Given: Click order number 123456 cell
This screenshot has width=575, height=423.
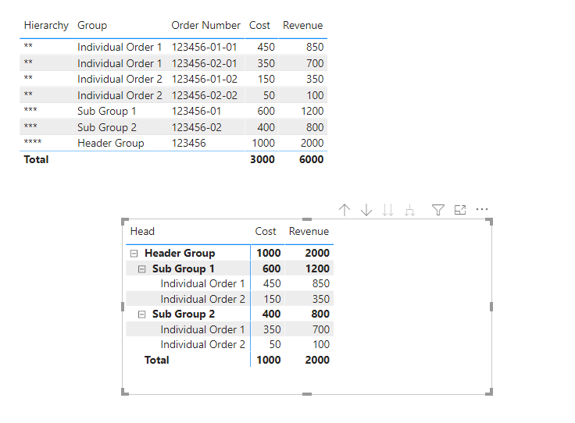Looking at the screenshot, I should click(189, 143).
